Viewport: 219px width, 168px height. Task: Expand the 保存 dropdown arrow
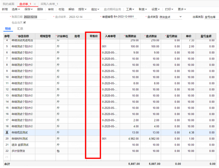pos(32,9)
